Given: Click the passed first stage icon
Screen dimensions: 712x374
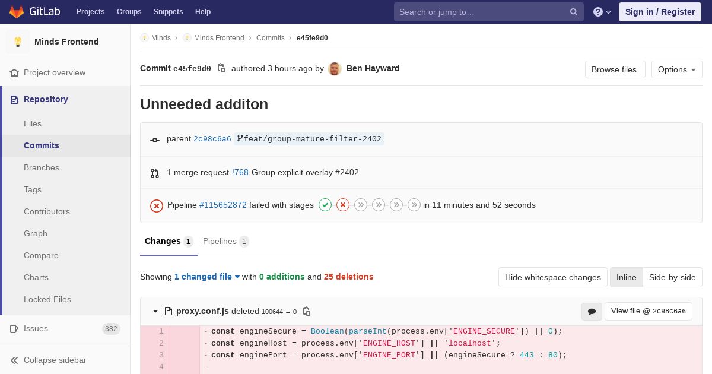Looking at the screenshot, I should [x=325, y=205].
